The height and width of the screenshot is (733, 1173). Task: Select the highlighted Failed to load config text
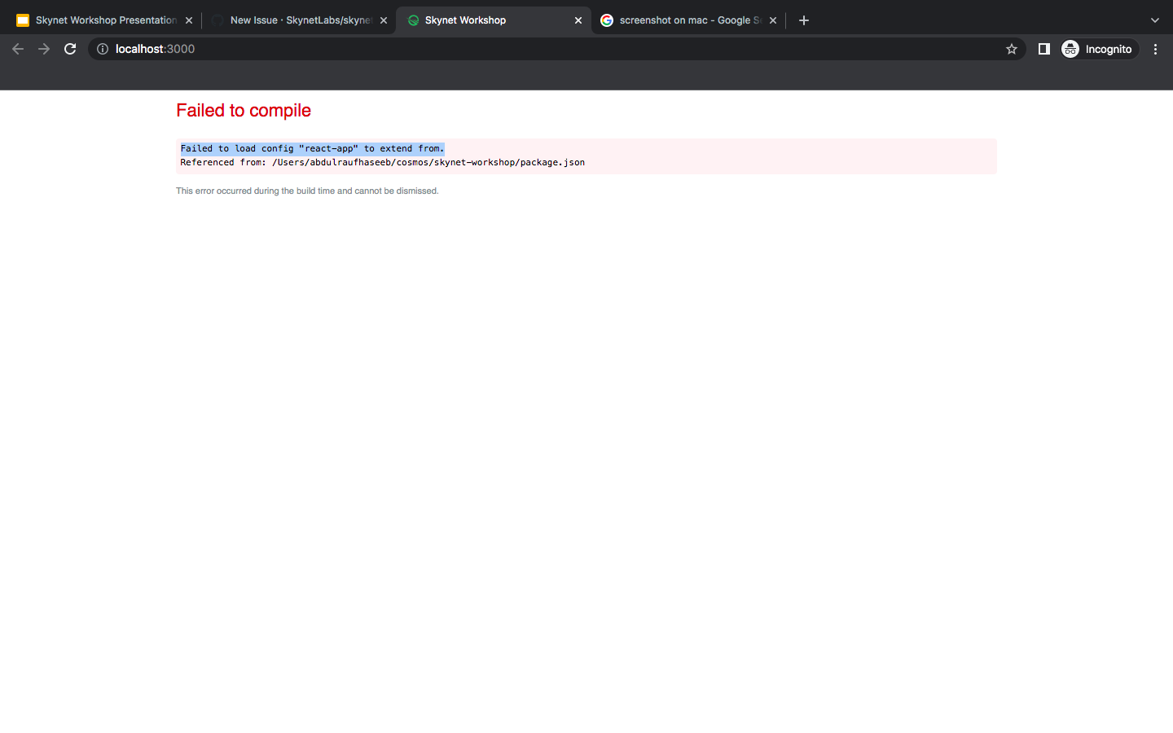[312, 148]
